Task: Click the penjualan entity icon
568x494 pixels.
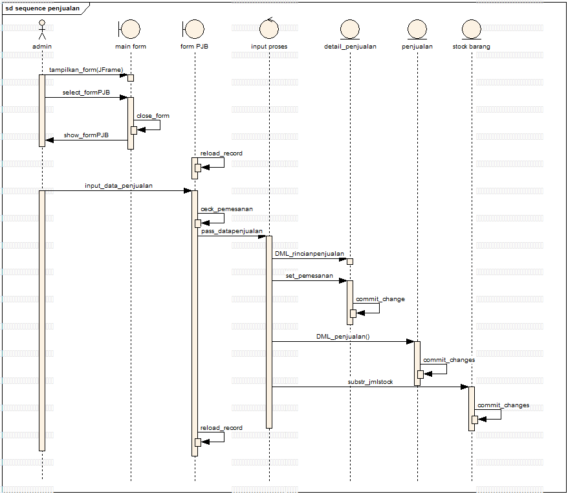Action: click(416, 28)
